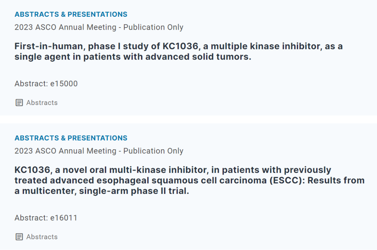Open the KC1036 ESCC phase II trial title
Viewport: 377px width, 250px height.
click(173, 170)
